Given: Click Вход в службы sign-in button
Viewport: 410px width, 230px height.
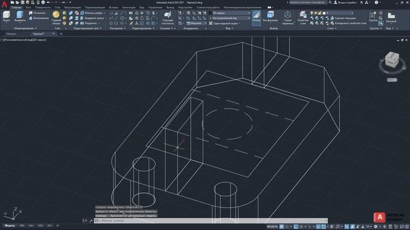Looking at the screenshot, I should click(346, 3).
